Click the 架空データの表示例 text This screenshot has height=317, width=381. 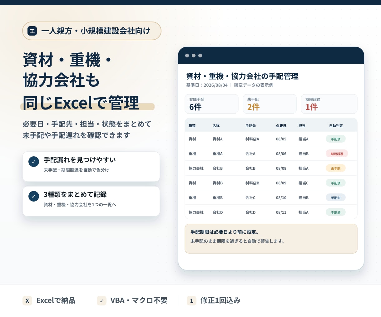(x=254, y=85)
